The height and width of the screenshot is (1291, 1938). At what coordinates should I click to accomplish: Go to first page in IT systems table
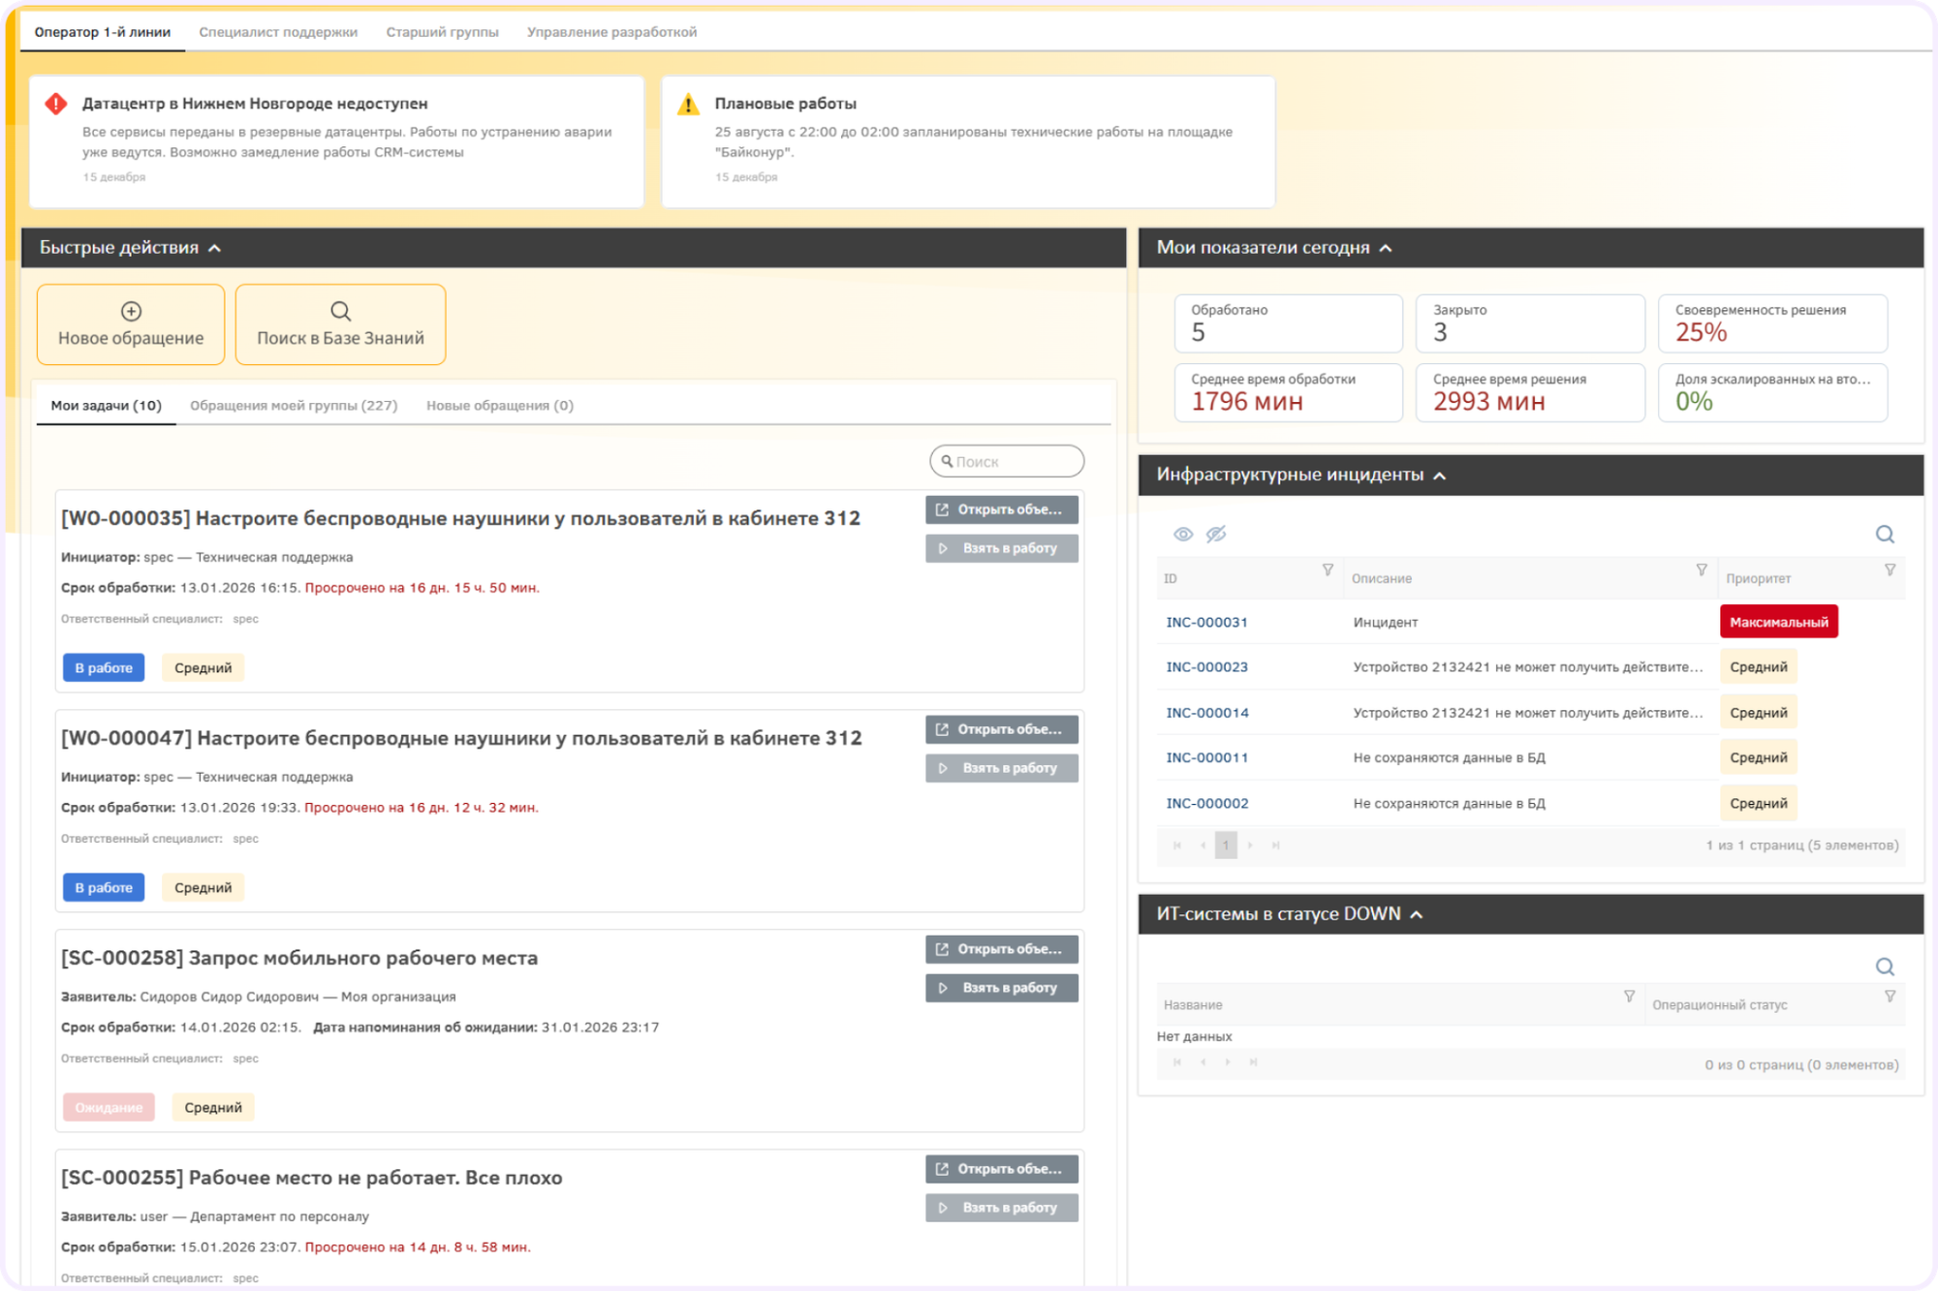coord(1177,1062)
